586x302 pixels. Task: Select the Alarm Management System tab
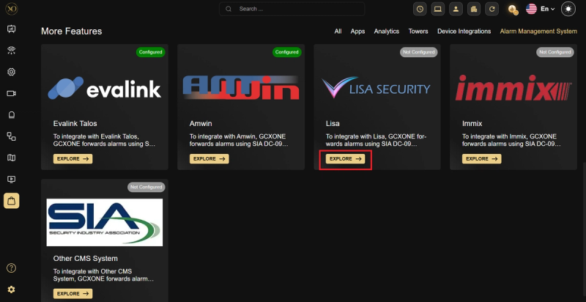(538, 32)
